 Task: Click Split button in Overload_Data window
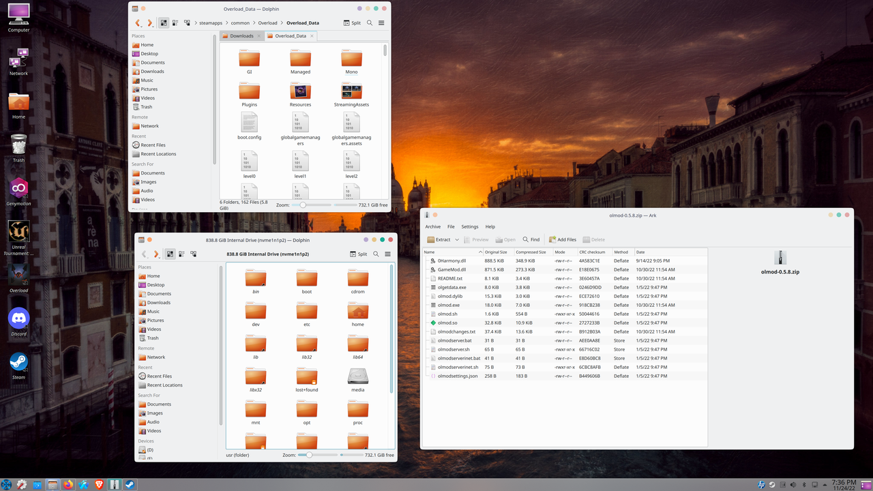pyautogui.click(x=352, y=23)
